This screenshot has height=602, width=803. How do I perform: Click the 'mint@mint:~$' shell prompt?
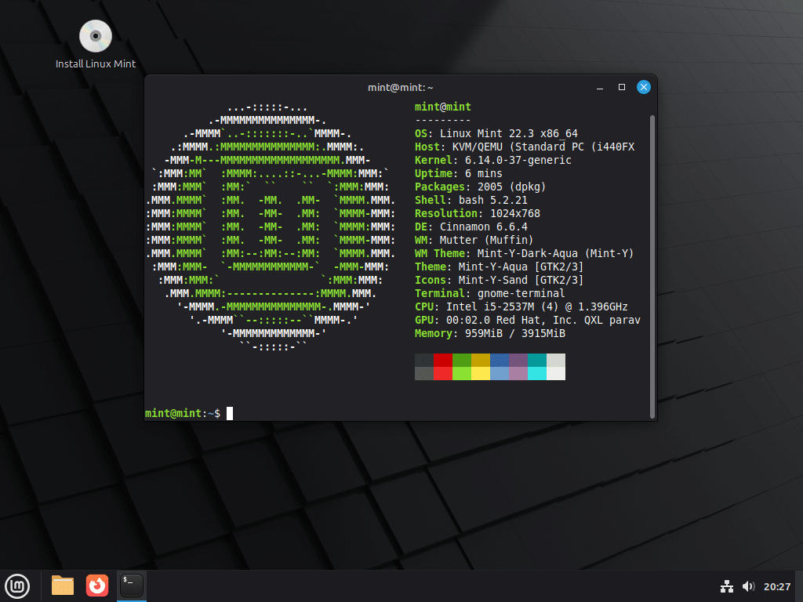pyautogui.click(x=183, y=413)
